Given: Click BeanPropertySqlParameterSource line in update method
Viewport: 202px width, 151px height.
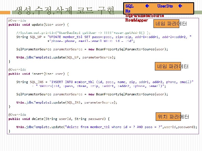Looking at the screenshot, I should coord(92,49).
